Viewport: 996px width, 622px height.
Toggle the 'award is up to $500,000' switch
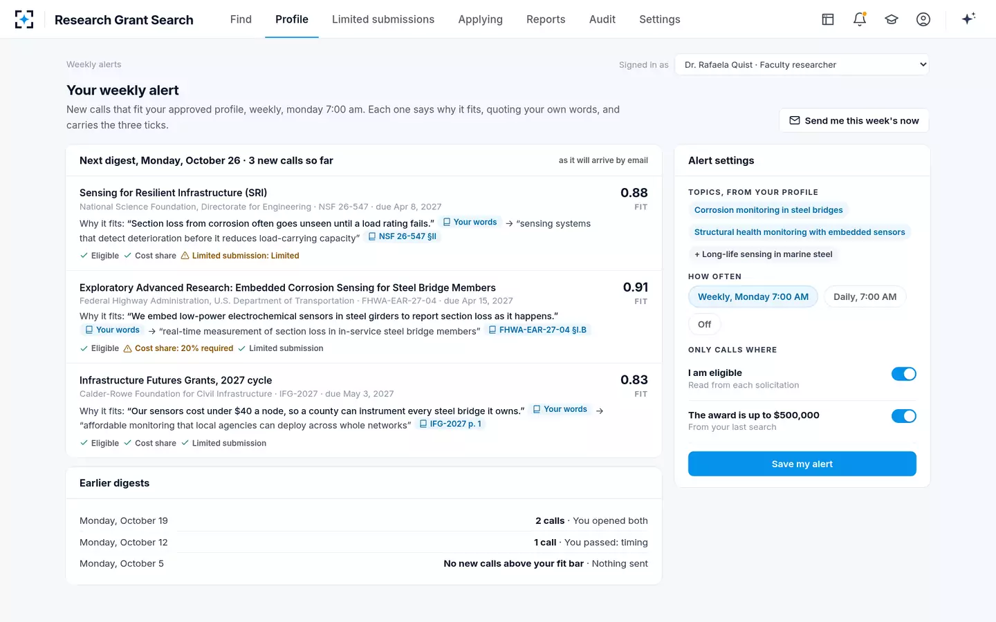click(903, 416)
